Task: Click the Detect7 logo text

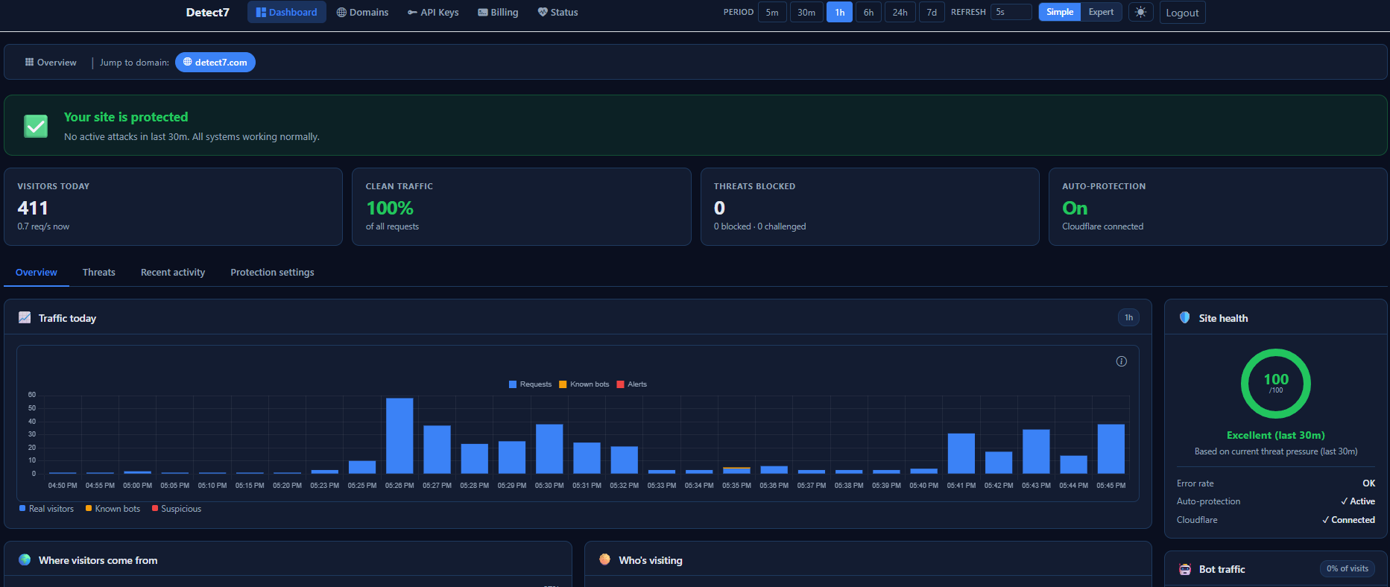Action: (x=207, y=12)
